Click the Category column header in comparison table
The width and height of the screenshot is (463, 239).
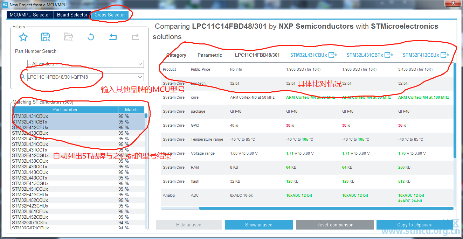[176, 55]
